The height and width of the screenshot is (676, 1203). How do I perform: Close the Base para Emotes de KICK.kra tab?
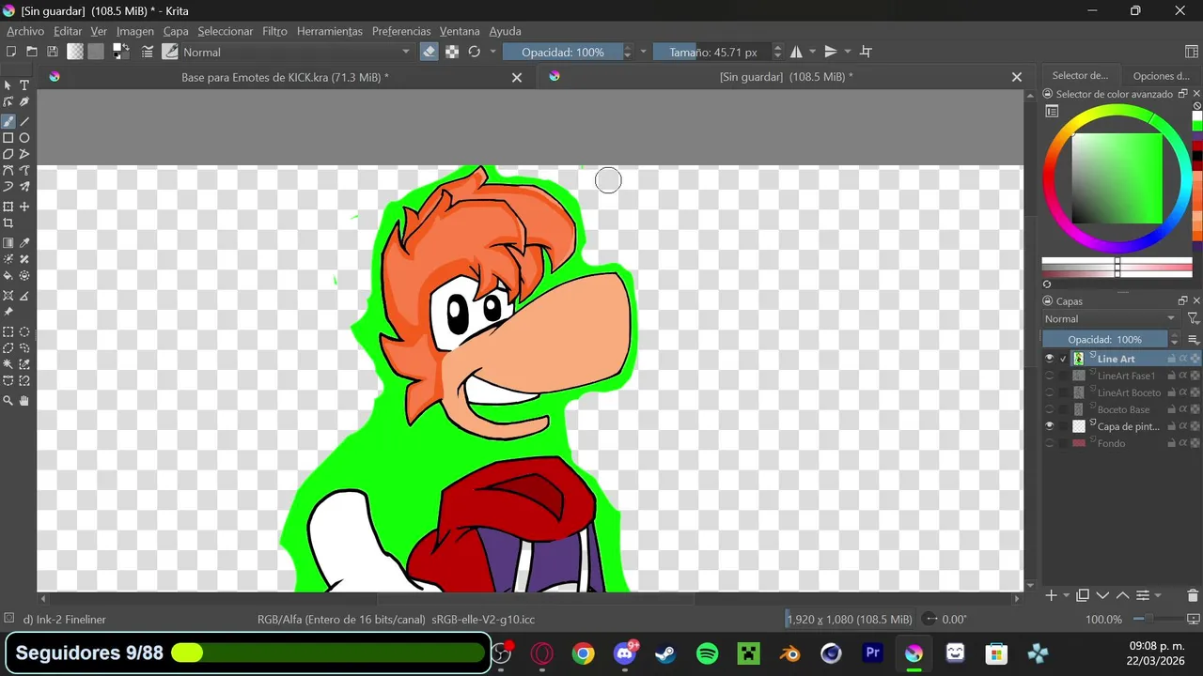coord(517,77)
